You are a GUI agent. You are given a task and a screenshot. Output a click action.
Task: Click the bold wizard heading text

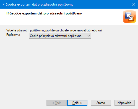[44, 13]
